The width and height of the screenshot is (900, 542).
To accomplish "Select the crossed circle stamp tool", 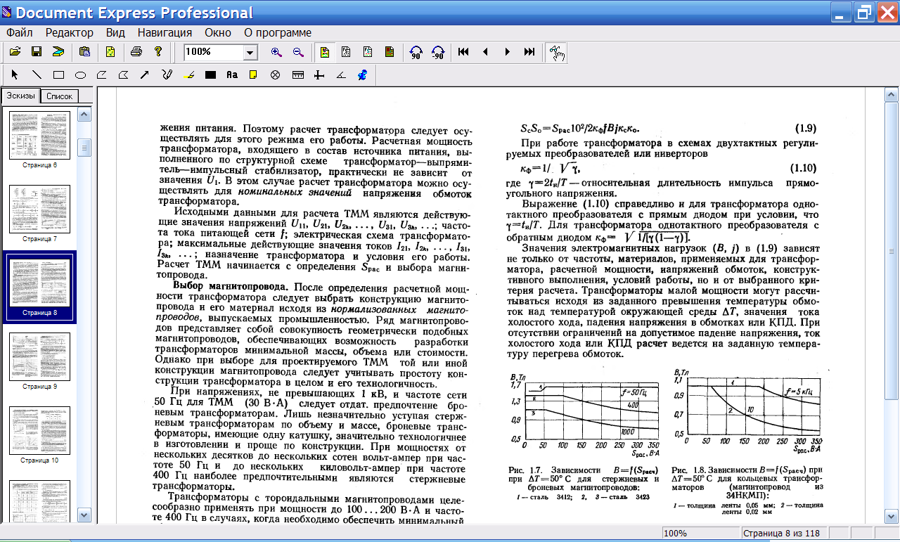I will pos(276,75).
